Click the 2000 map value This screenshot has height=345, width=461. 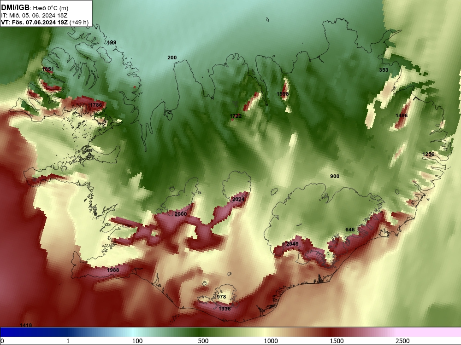181,214
